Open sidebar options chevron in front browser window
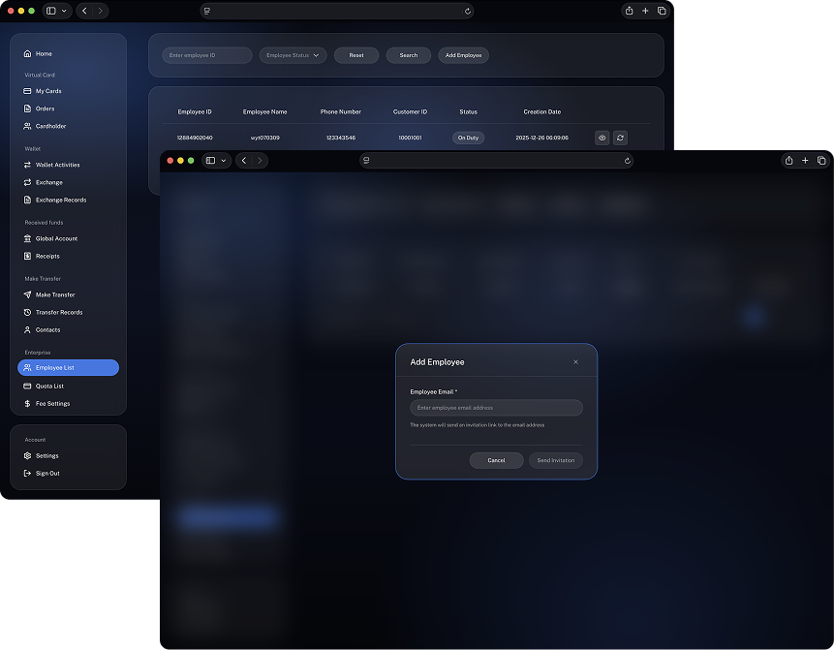Screen dimensions: 834x650 pos(224,161)
